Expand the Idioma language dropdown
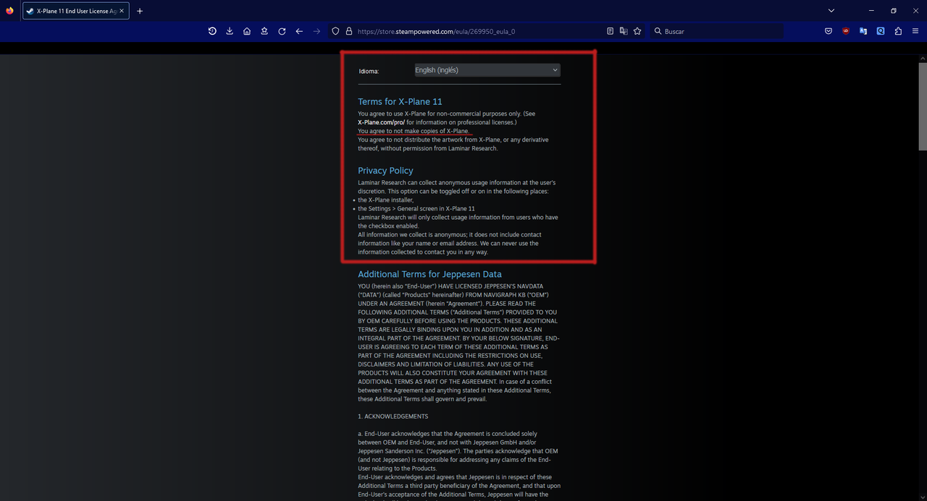Viewport: 927px width, 501px height. [487, 70]
